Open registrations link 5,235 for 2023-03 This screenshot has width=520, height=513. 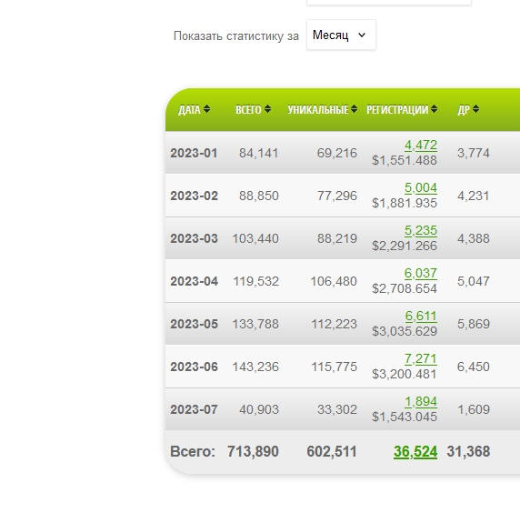pyautogui.click(x=421, y=231)
